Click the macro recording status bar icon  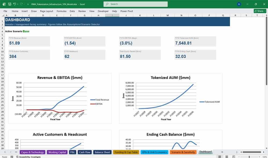coord(12,157)
